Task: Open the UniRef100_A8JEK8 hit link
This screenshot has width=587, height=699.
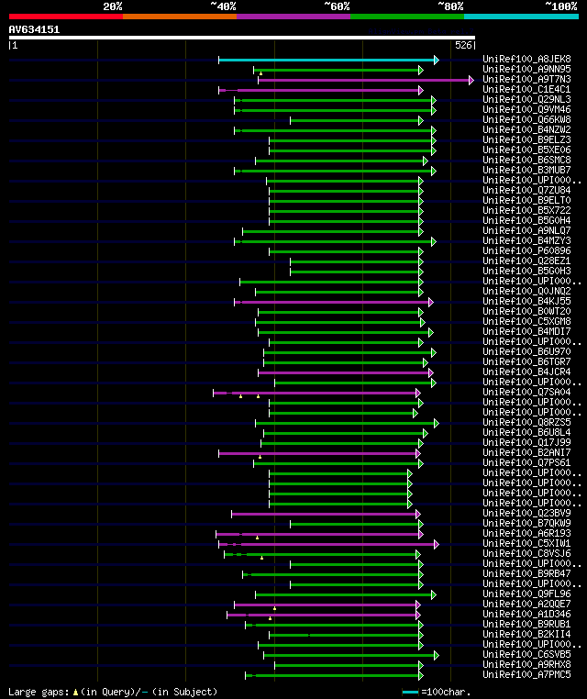Action: (526, 59)
